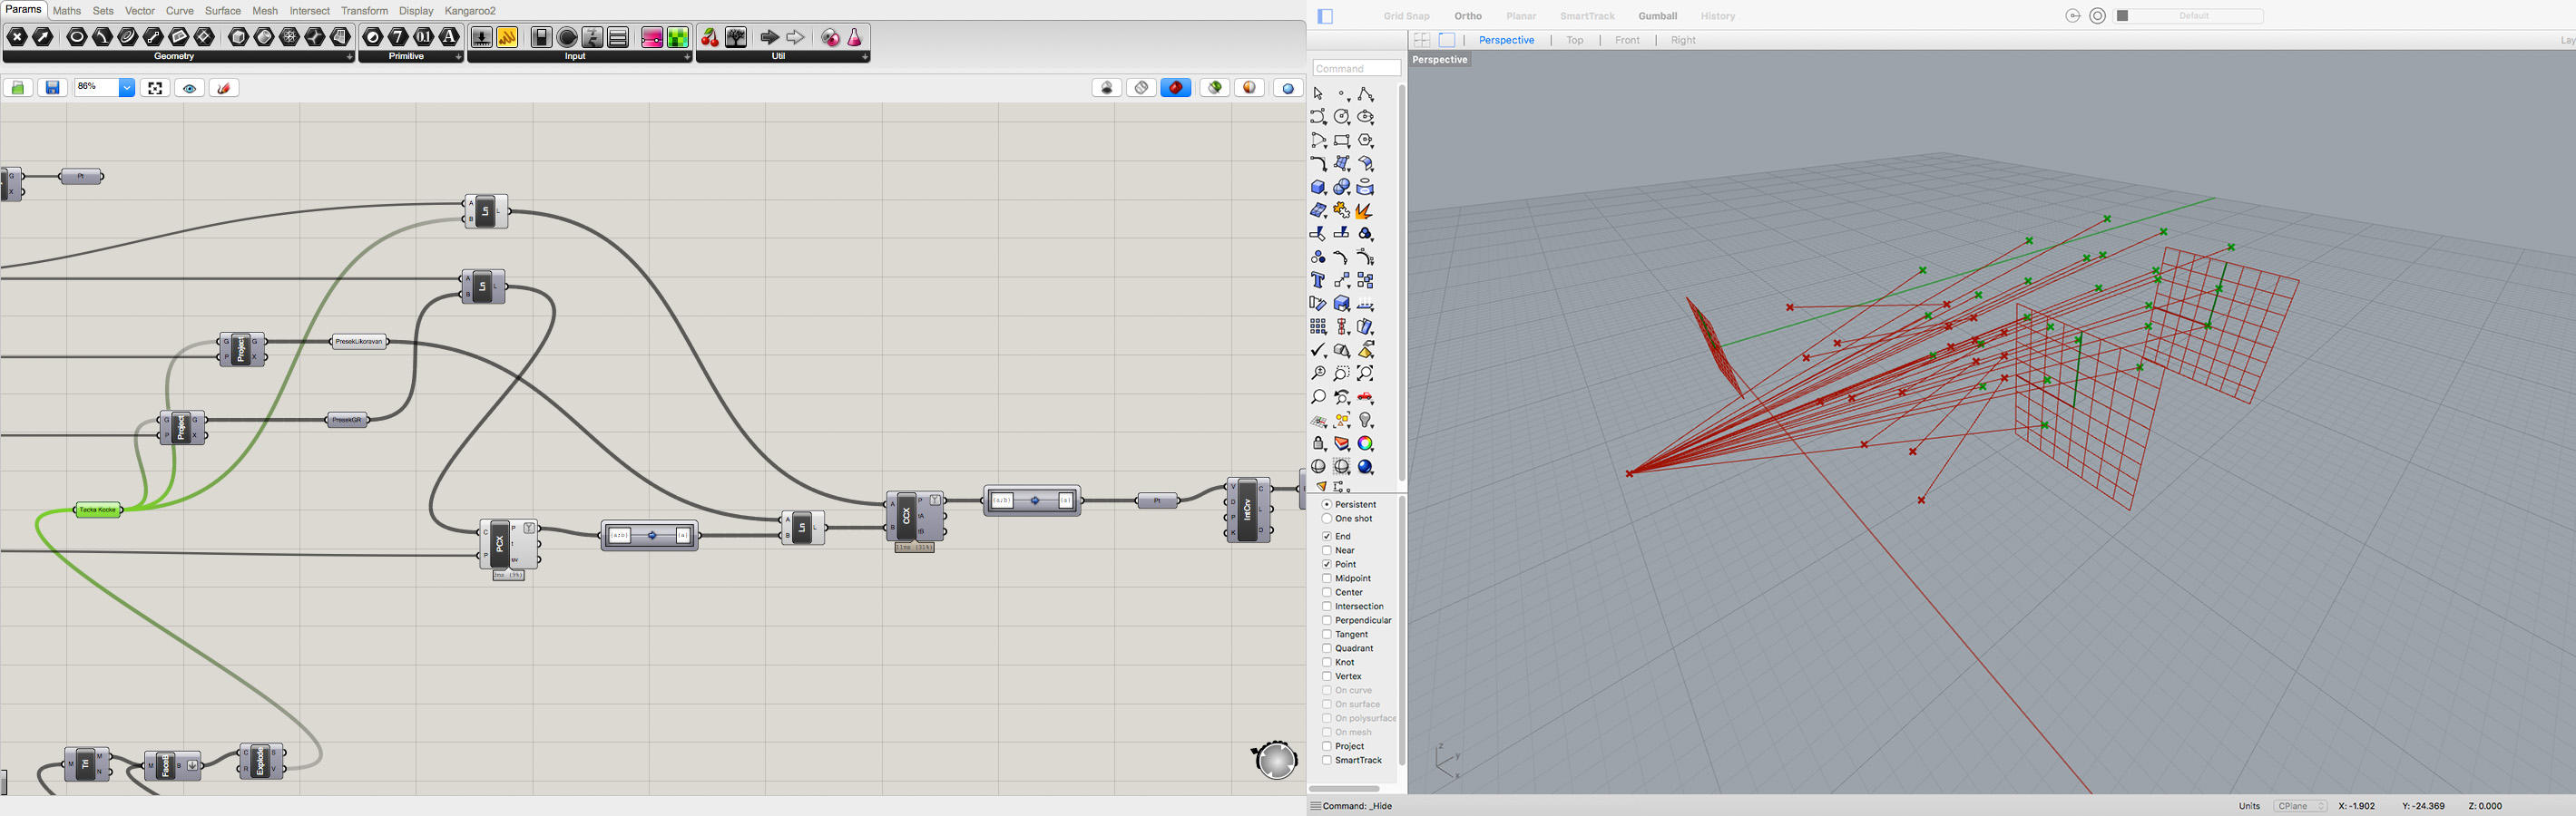Switch viewport to the Front tab

(1627, 40)
